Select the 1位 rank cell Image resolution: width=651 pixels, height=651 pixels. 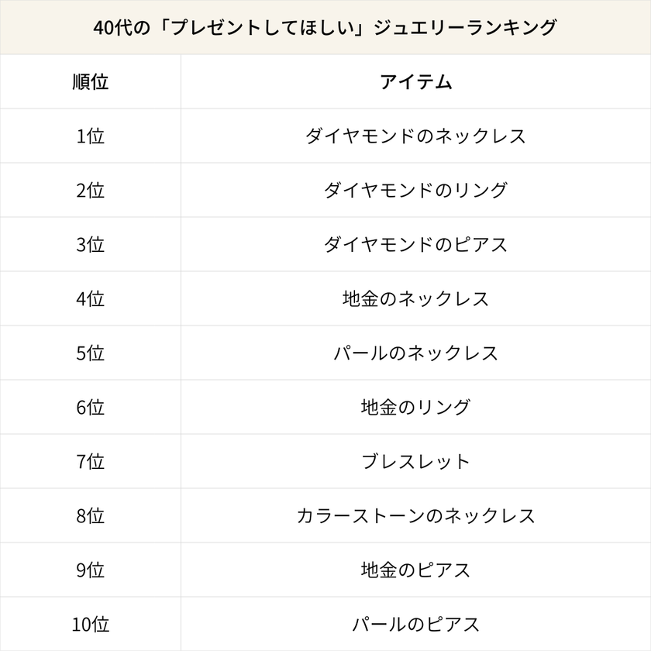tap(90, 136)
